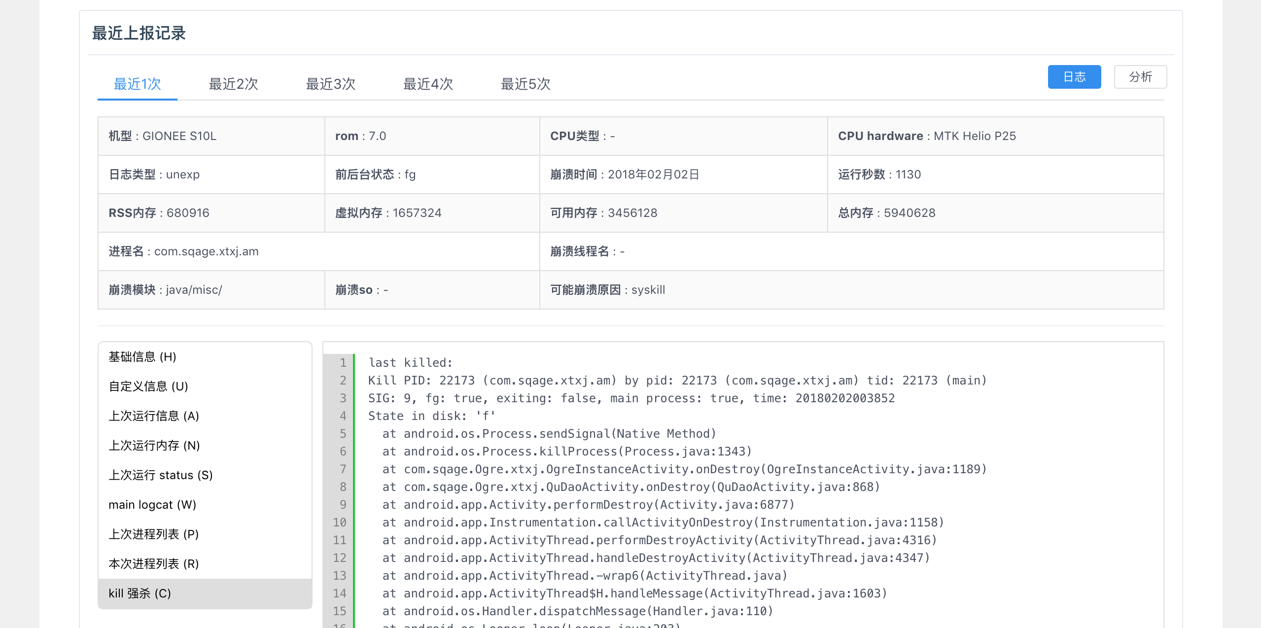
Task: Click performDestroyActivity stack line
Action: pos(660,540)
